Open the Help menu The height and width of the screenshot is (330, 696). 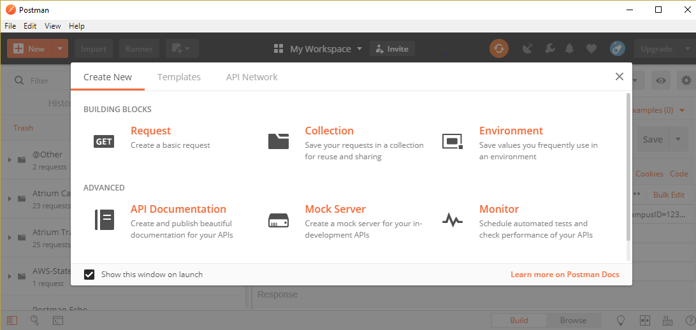pyautogui.click(x=76, y=26)
